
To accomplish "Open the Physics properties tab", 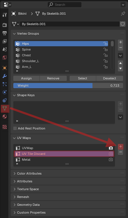I will tap(5, 92).
